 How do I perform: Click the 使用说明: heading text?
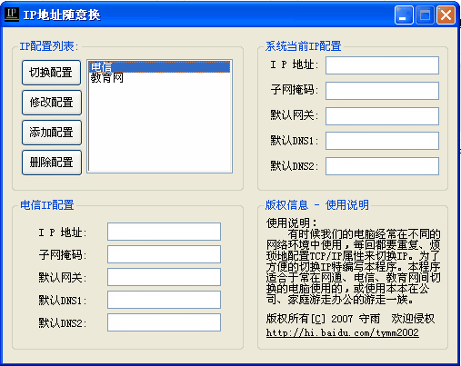292,223
